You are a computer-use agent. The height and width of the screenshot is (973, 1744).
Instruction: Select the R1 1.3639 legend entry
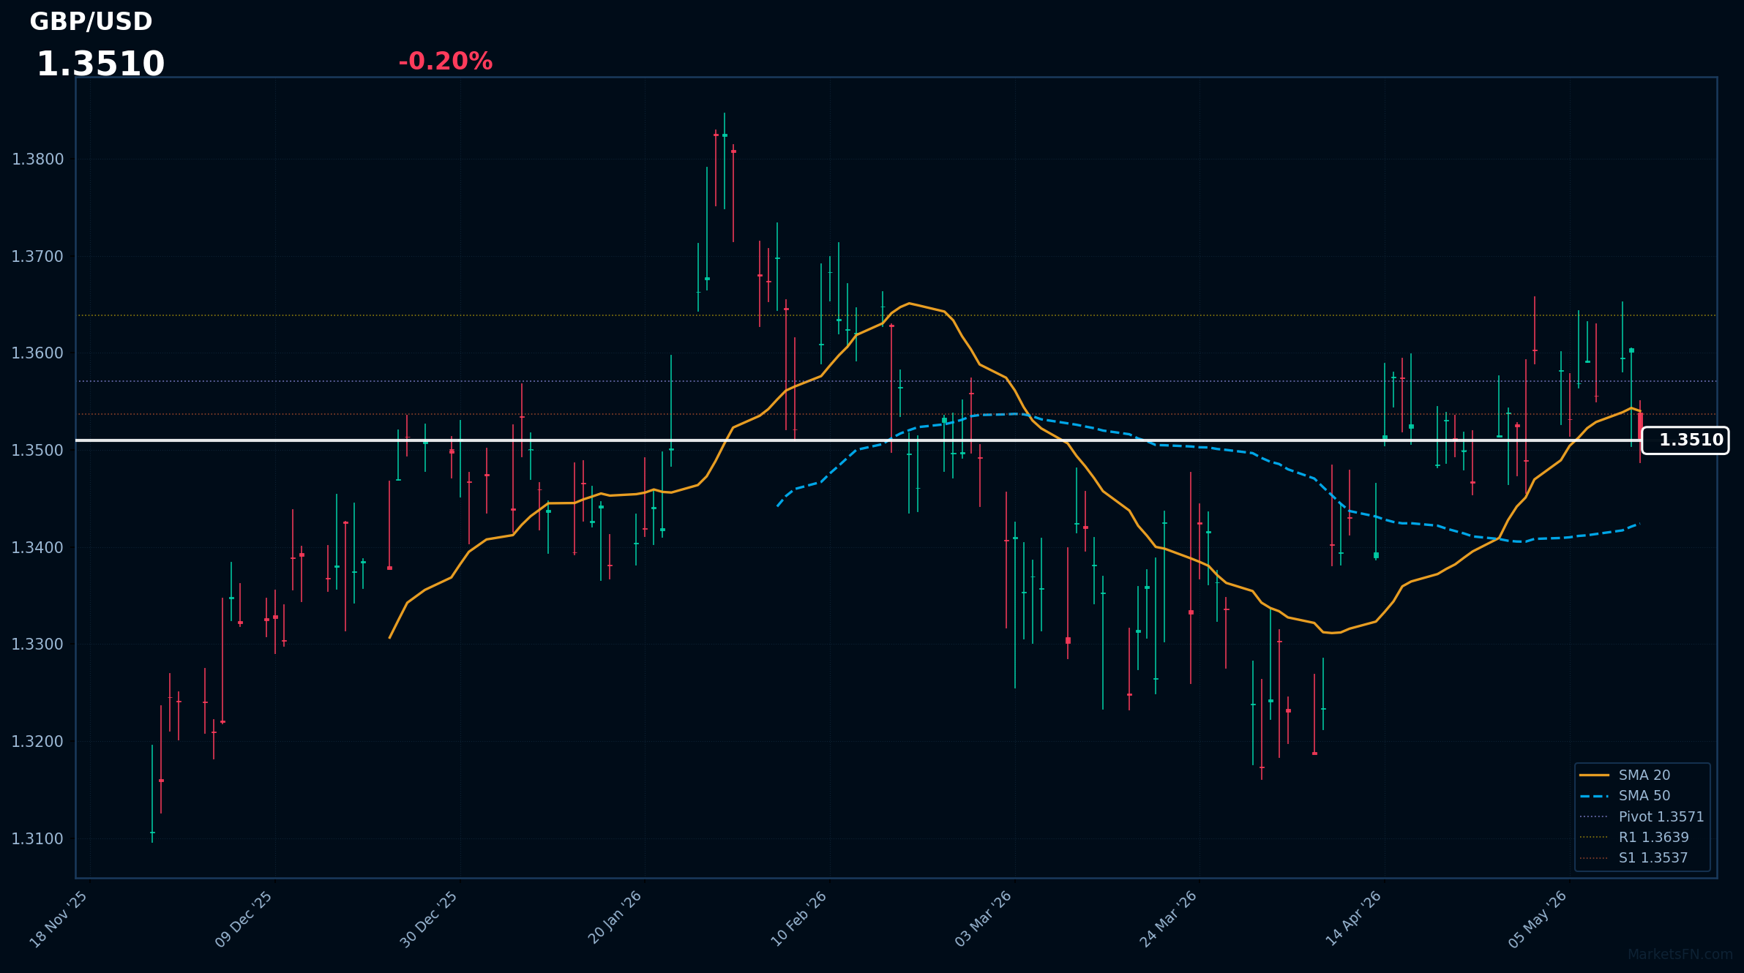click(x=1634, y=838)
